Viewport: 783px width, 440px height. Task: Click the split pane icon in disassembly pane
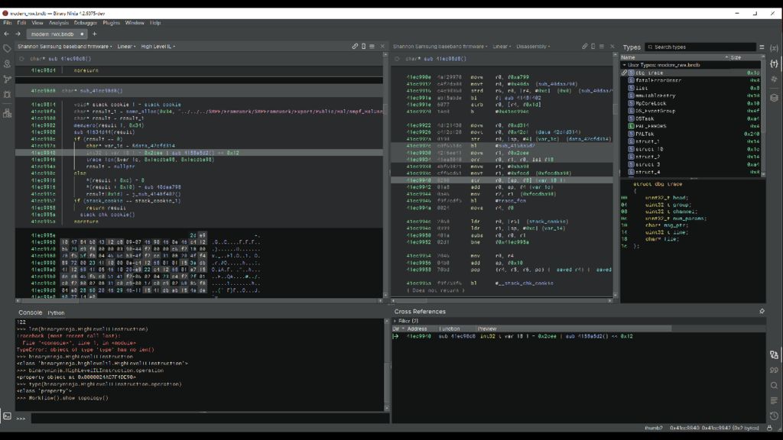pyautogui.click(x=594, y=47)
